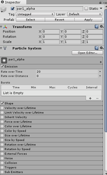Enable the Static checkbox

[x=86, y=9]
